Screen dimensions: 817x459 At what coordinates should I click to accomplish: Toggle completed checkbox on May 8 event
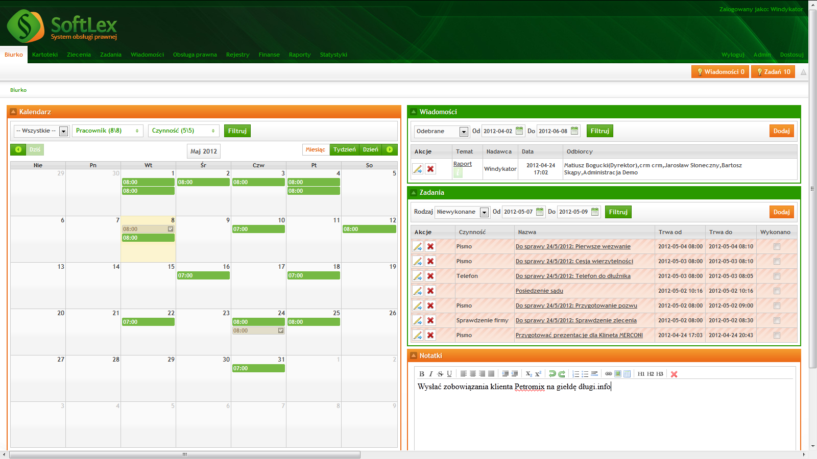(x=171, y=229)
